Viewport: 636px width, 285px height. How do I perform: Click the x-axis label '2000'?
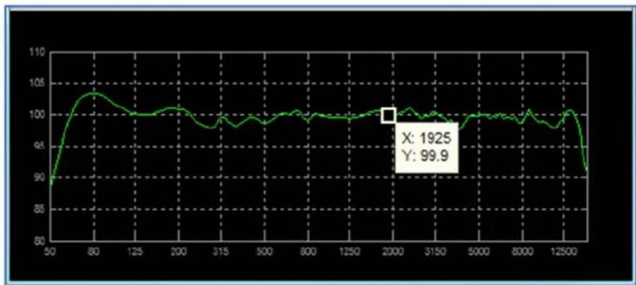tap(393, 251)
